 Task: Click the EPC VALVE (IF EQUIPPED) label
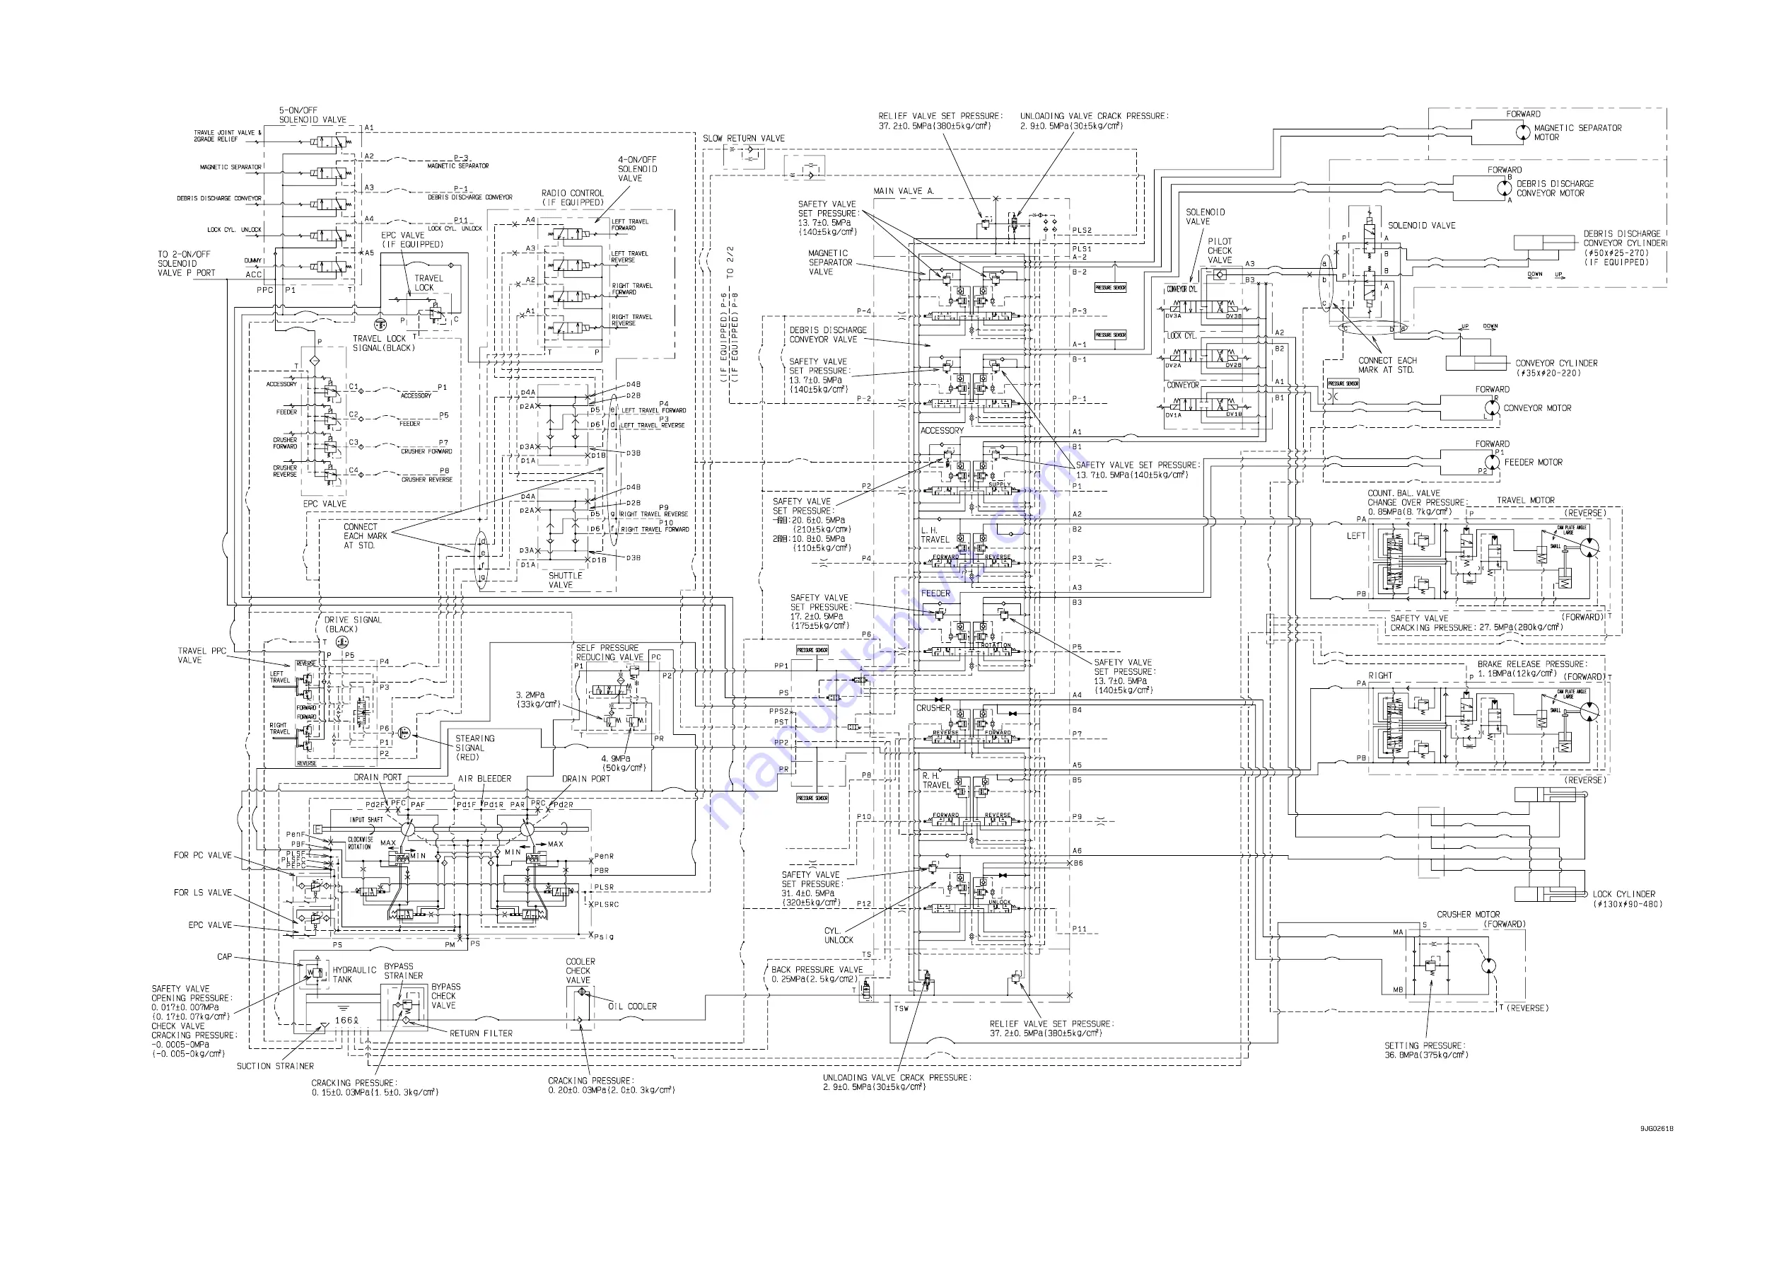click(x=412, y=240)
